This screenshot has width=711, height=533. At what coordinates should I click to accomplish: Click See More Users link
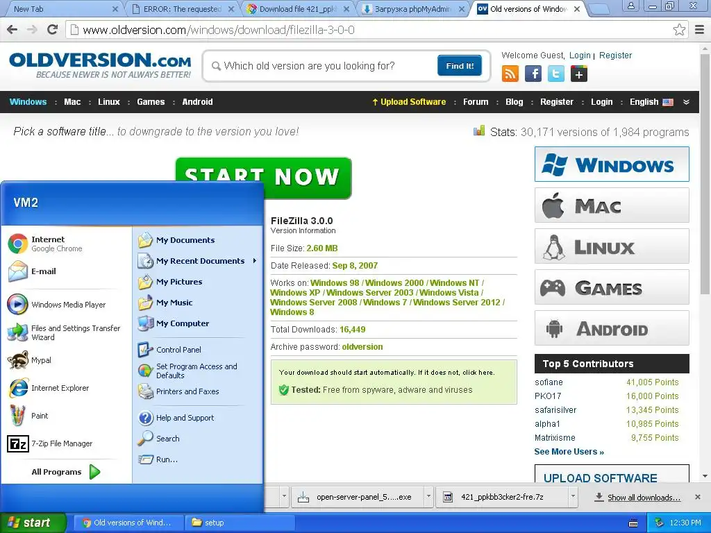pos(569,451)
